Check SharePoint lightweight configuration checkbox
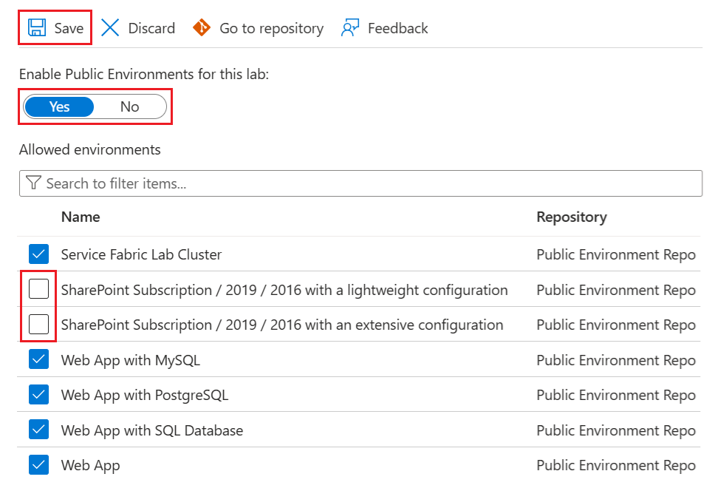The width and height of the screenshot is (715, 488). tap(38, 289)
